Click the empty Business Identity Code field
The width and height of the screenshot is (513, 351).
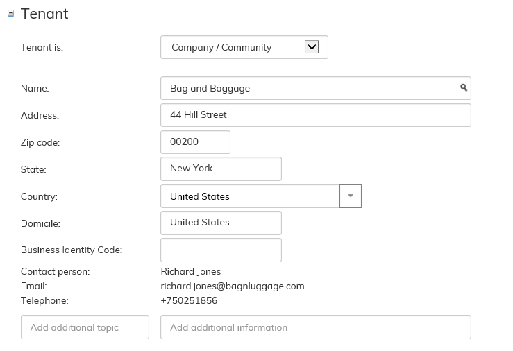(221, 250)
